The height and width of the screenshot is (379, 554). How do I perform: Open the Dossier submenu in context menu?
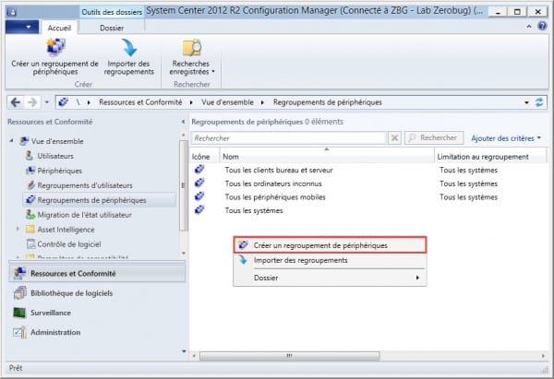[x=330, y=278]
